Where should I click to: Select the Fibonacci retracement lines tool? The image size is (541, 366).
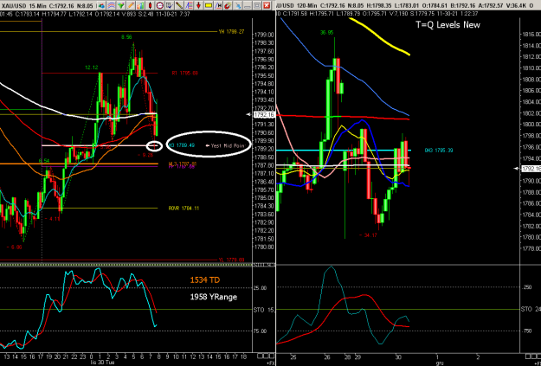pos(189,5)
